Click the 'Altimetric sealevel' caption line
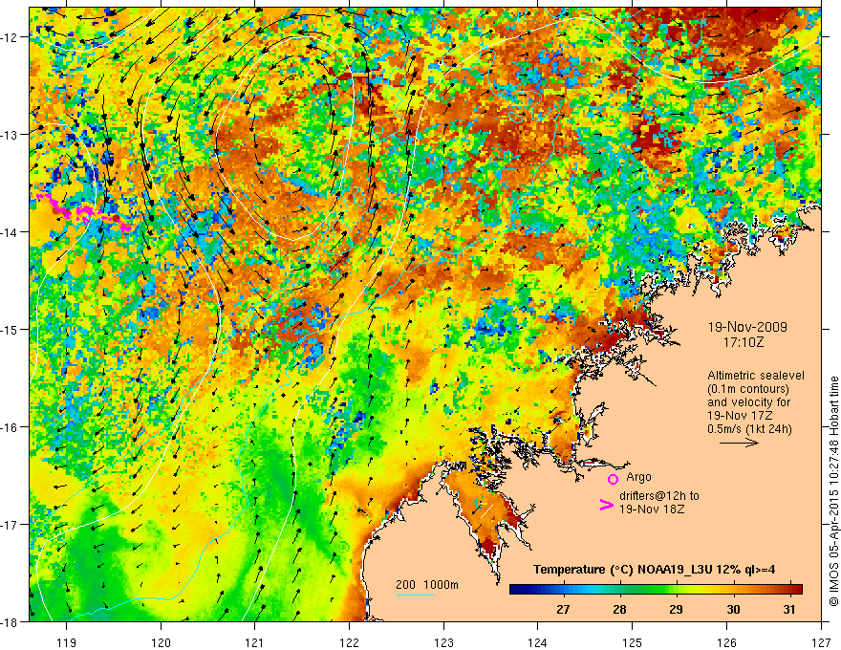The image size is (841, 650). pyautogui.click(x=756, y=376)
